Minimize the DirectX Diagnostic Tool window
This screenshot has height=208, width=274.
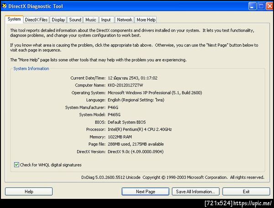[252, 6]
